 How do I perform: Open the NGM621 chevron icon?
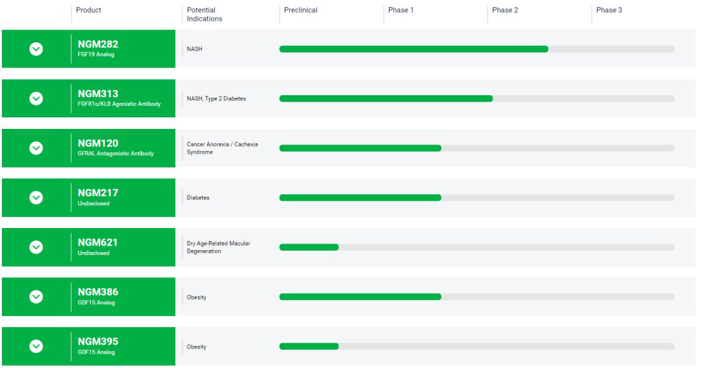click(x=36, y=247)
